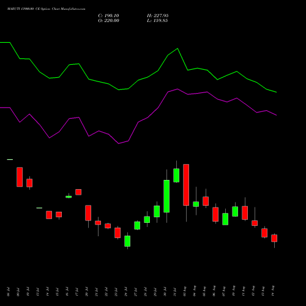306x306 pixels.
Task: Click the green indicator line peak near 31 Jul
Action: 177,48
